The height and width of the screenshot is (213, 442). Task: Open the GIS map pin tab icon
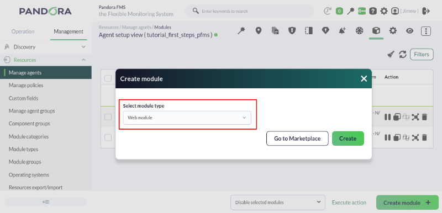click(258, 31)
